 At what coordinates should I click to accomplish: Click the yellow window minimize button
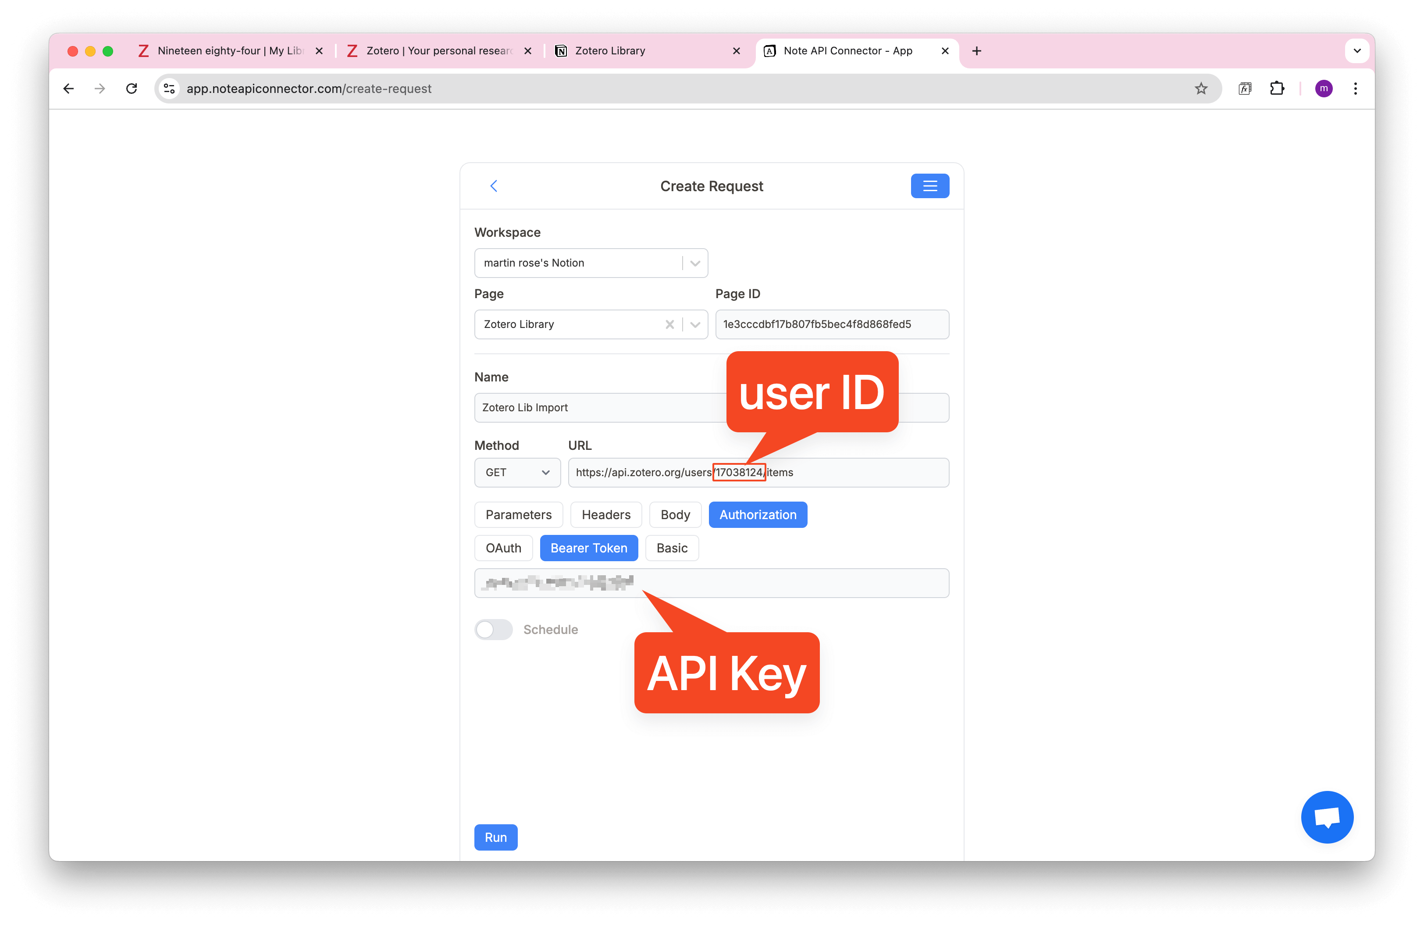coord(90,51)
